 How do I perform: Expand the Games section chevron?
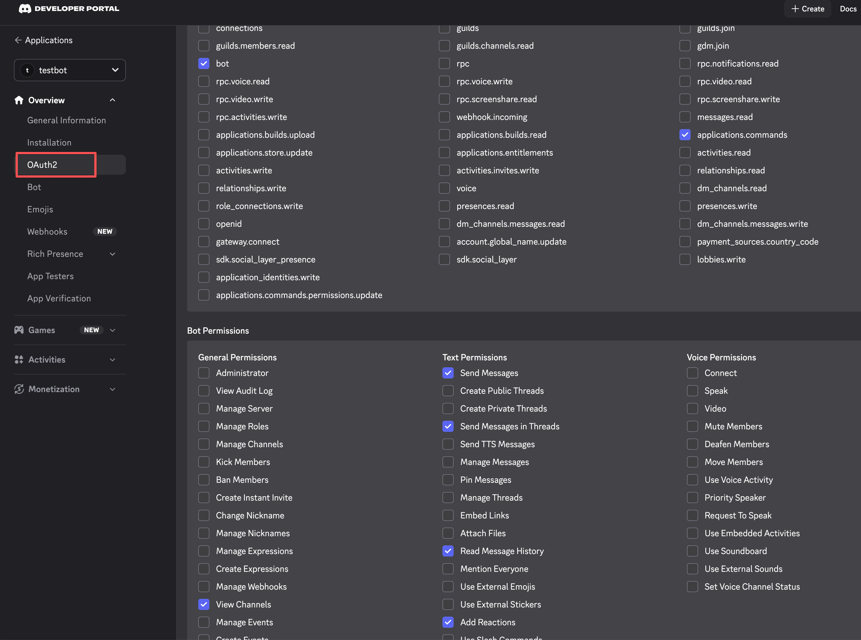coord(112,330)
